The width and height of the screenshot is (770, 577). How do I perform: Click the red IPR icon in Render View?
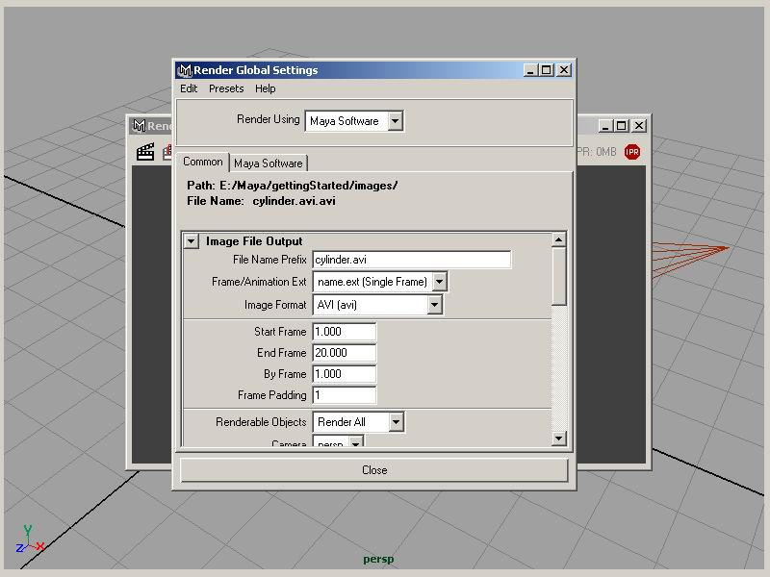click(632, 152)
